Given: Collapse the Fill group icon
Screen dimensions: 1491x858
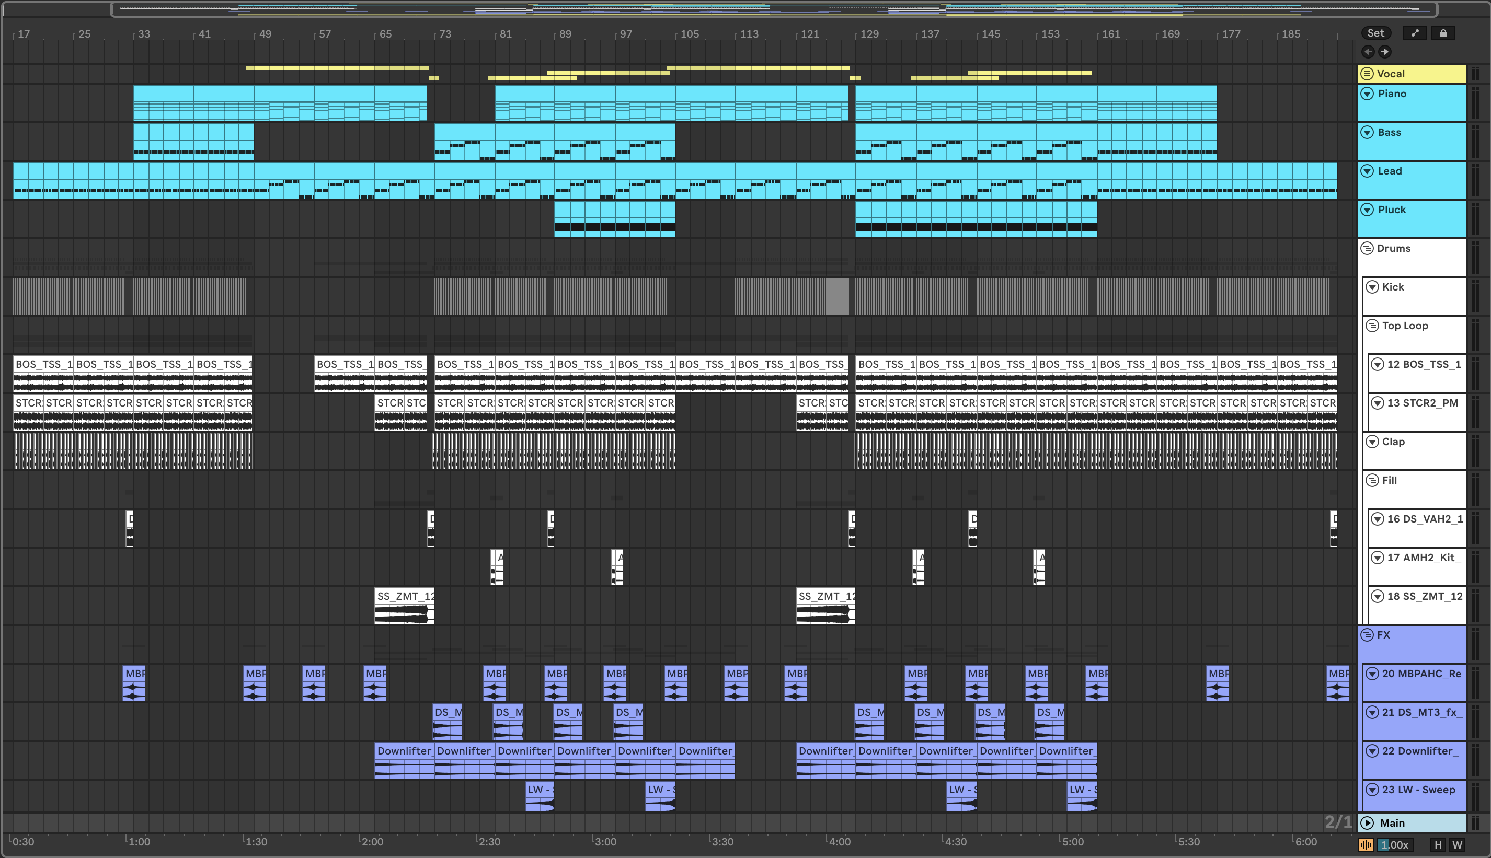Looking at the screenshot, I should (1372, 480).
